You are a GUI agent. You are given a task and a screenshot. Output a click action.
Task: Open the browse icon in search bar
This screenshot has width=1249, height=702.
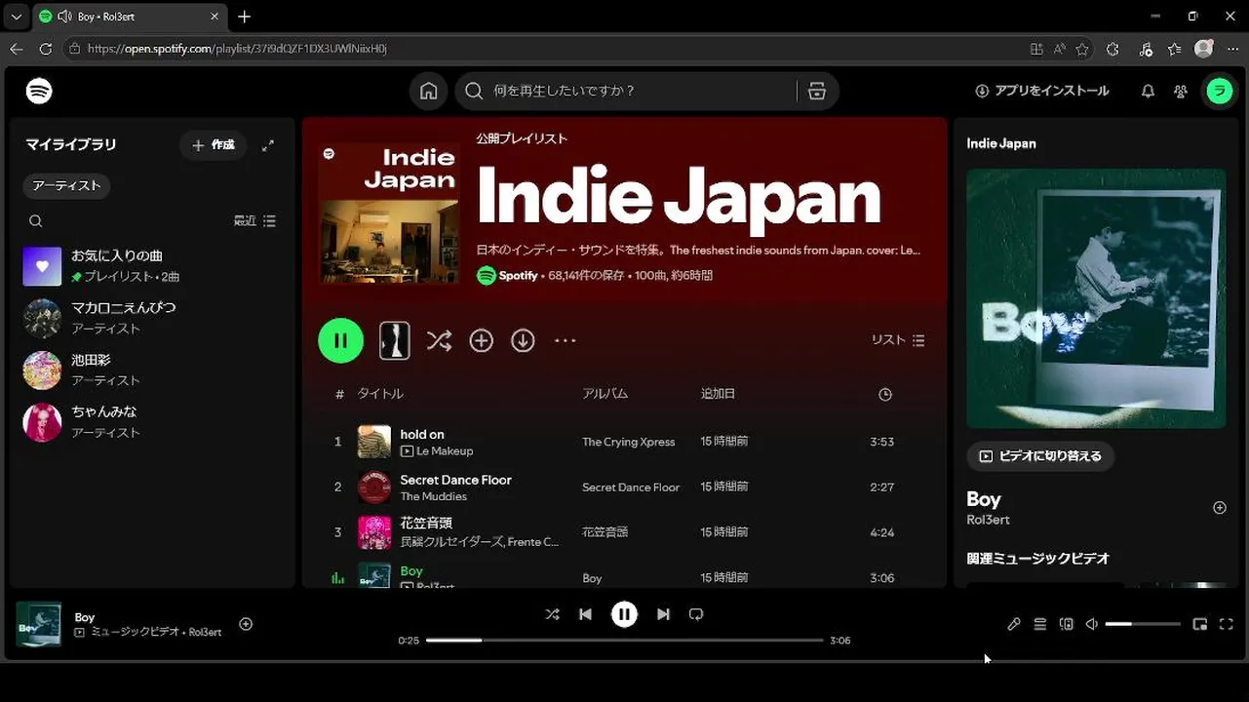pyautogui.click(x=817, y=91)
